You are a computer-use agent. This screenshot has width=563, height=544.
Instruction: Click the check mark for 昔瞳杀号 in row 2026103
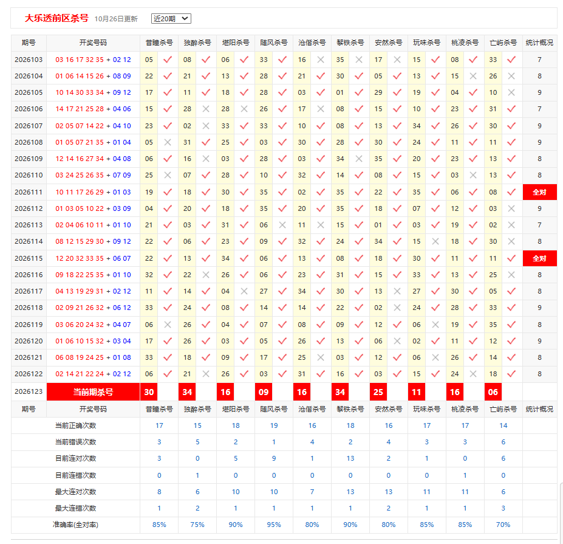click(168, 60)
